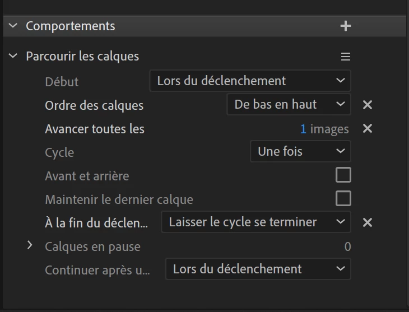
Task: Click Avancer toutes les label
Action: (94, 129)
